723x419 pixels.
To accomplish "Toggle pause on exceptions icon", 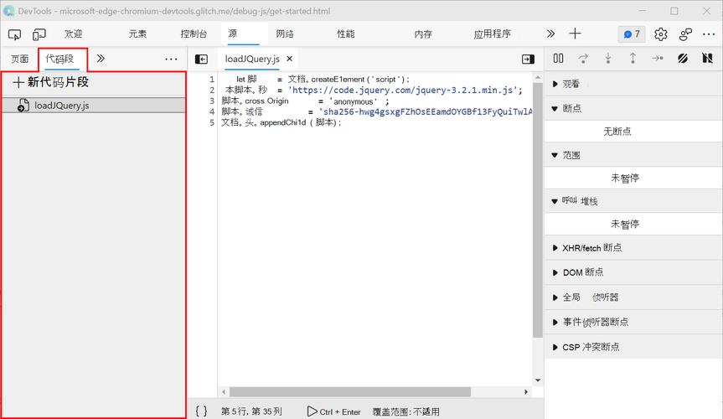I will 707,59.
